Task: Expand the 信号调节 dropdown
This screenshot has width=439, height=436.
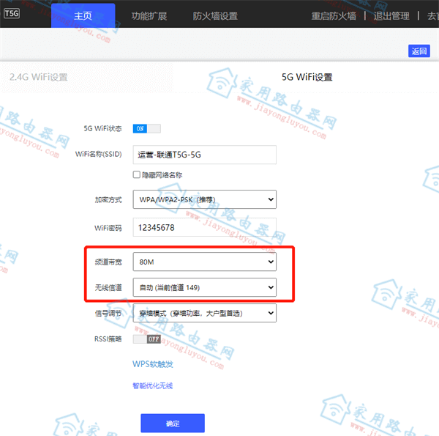Action: point(204,314)
